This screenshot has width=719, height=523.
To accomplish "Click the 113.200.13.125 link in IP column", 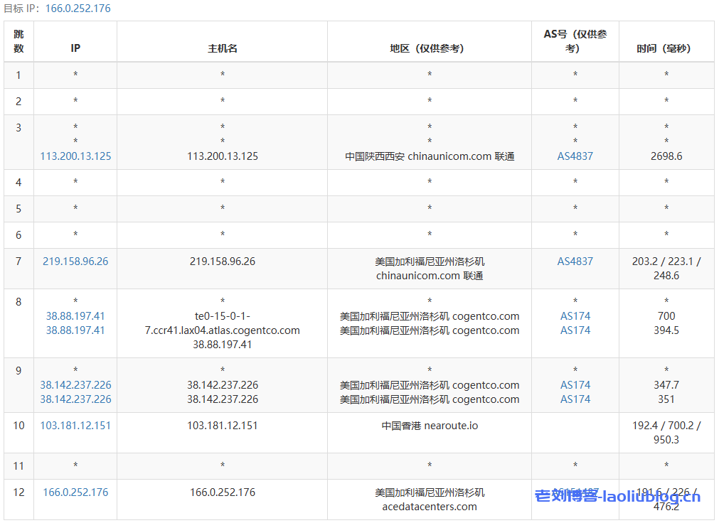I will [x=75, y=156].
